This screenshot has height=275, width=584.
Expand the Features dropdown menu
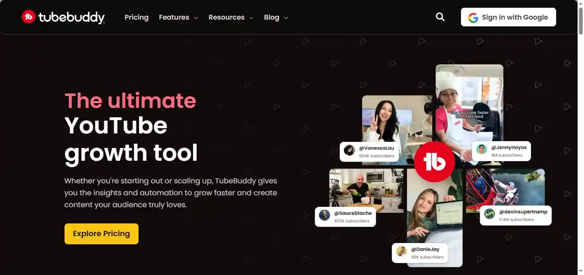click(178, 17)
